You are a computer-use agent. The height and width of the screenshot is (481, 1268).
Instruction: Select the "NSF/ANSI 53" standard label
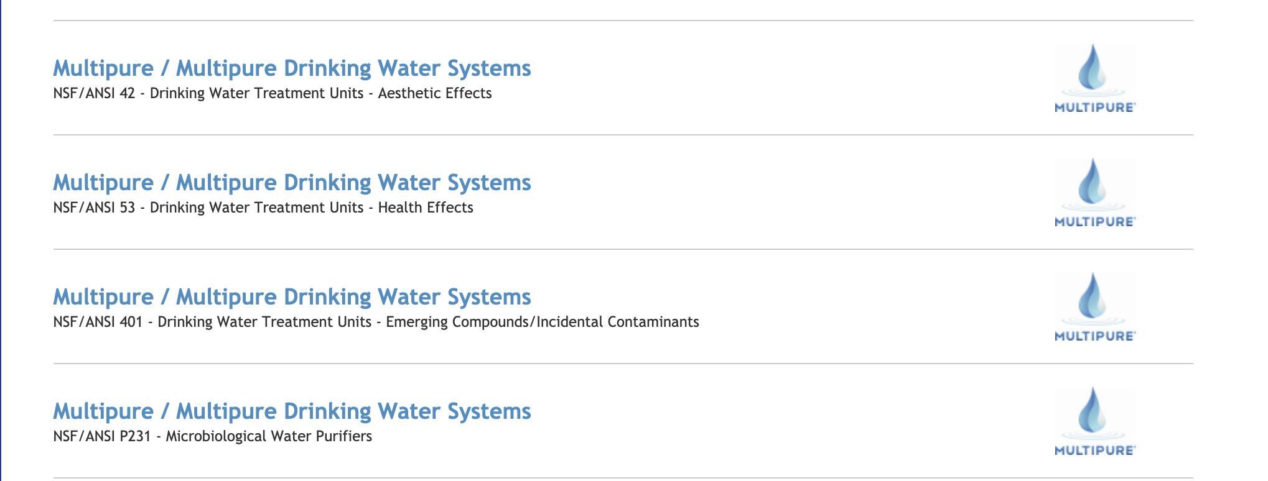click(94, 208)
